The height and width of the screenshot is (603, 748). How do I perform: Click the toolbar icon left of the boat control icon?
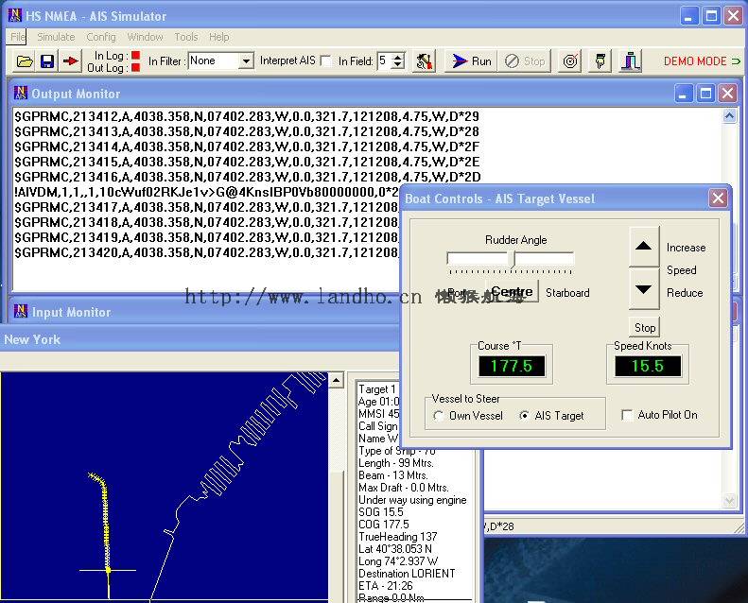(x=600, y=61)
